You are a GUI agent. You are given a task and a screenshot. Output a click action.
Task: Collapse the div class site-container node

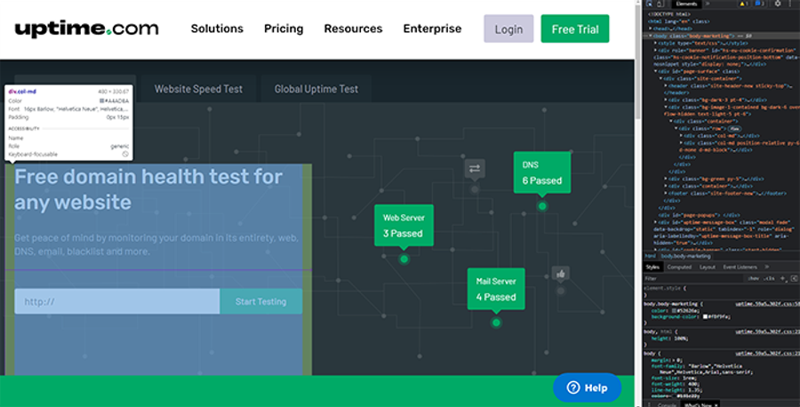pyautogui.click(x=661, y=78)
